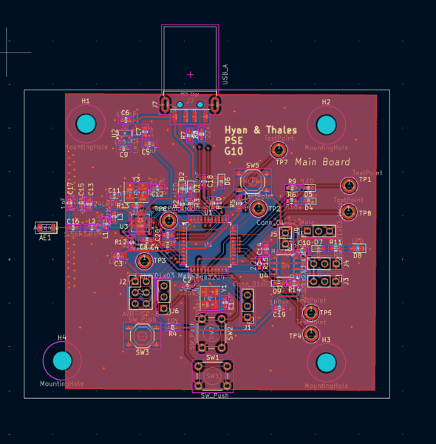Click the 'USB_A' vertical label
Viewport: 436px width, 444px height.
pyautogui.click(x=225, y=75)
